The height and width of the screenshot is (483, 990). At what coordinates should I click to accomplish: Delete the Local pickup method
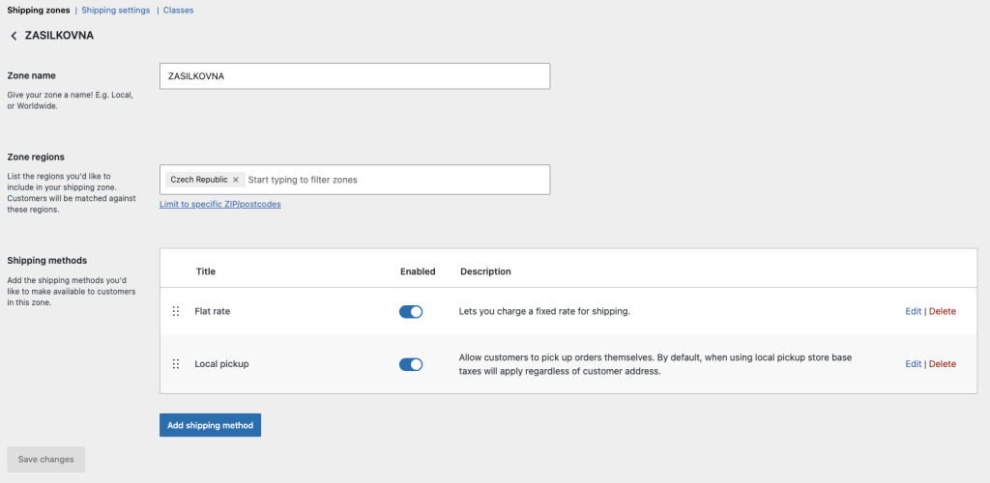pyautogui.click(x=942, y=364)
